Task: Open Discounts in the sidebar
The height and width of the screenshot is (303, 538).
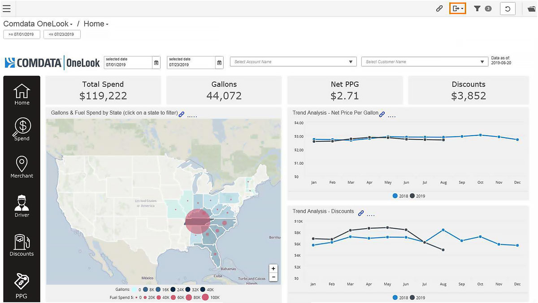Action: coord(22,245)
